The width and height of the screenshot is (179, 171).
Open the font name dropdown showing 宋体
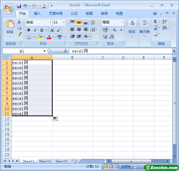[x=50, y=22]
